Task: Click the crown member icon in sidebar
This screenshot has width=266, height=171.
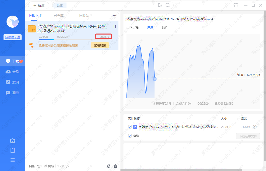Action: (13, 141)
